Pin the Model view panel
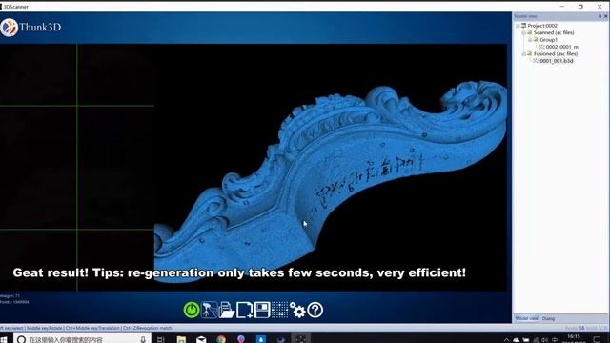Viewport: 610px width, 343px height. coord(600,16)
